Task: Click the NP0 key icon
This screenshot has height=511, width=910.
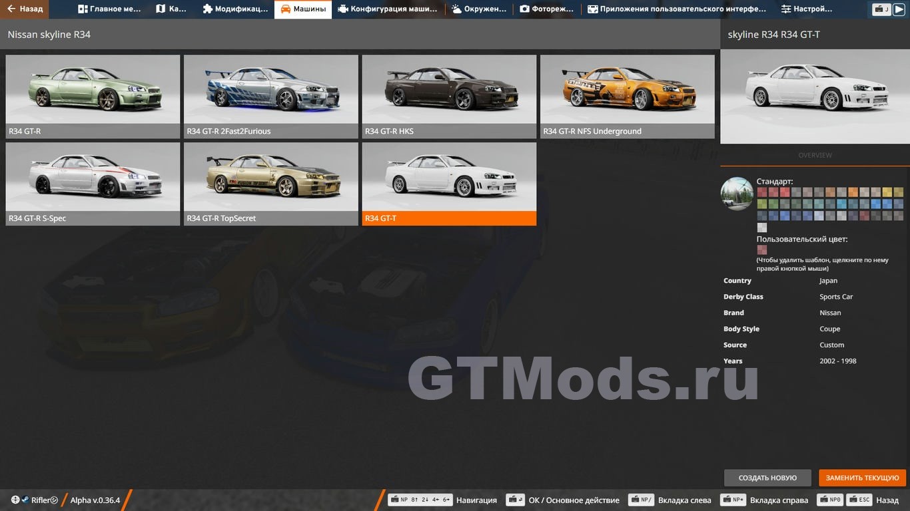Action: coord(831,500)
